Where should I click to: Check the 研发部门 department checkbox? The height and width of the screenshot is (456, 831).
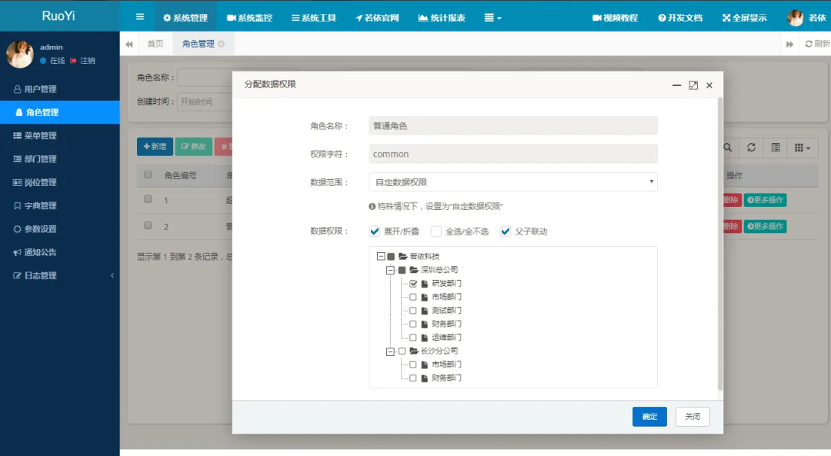(x=413, y=284)
